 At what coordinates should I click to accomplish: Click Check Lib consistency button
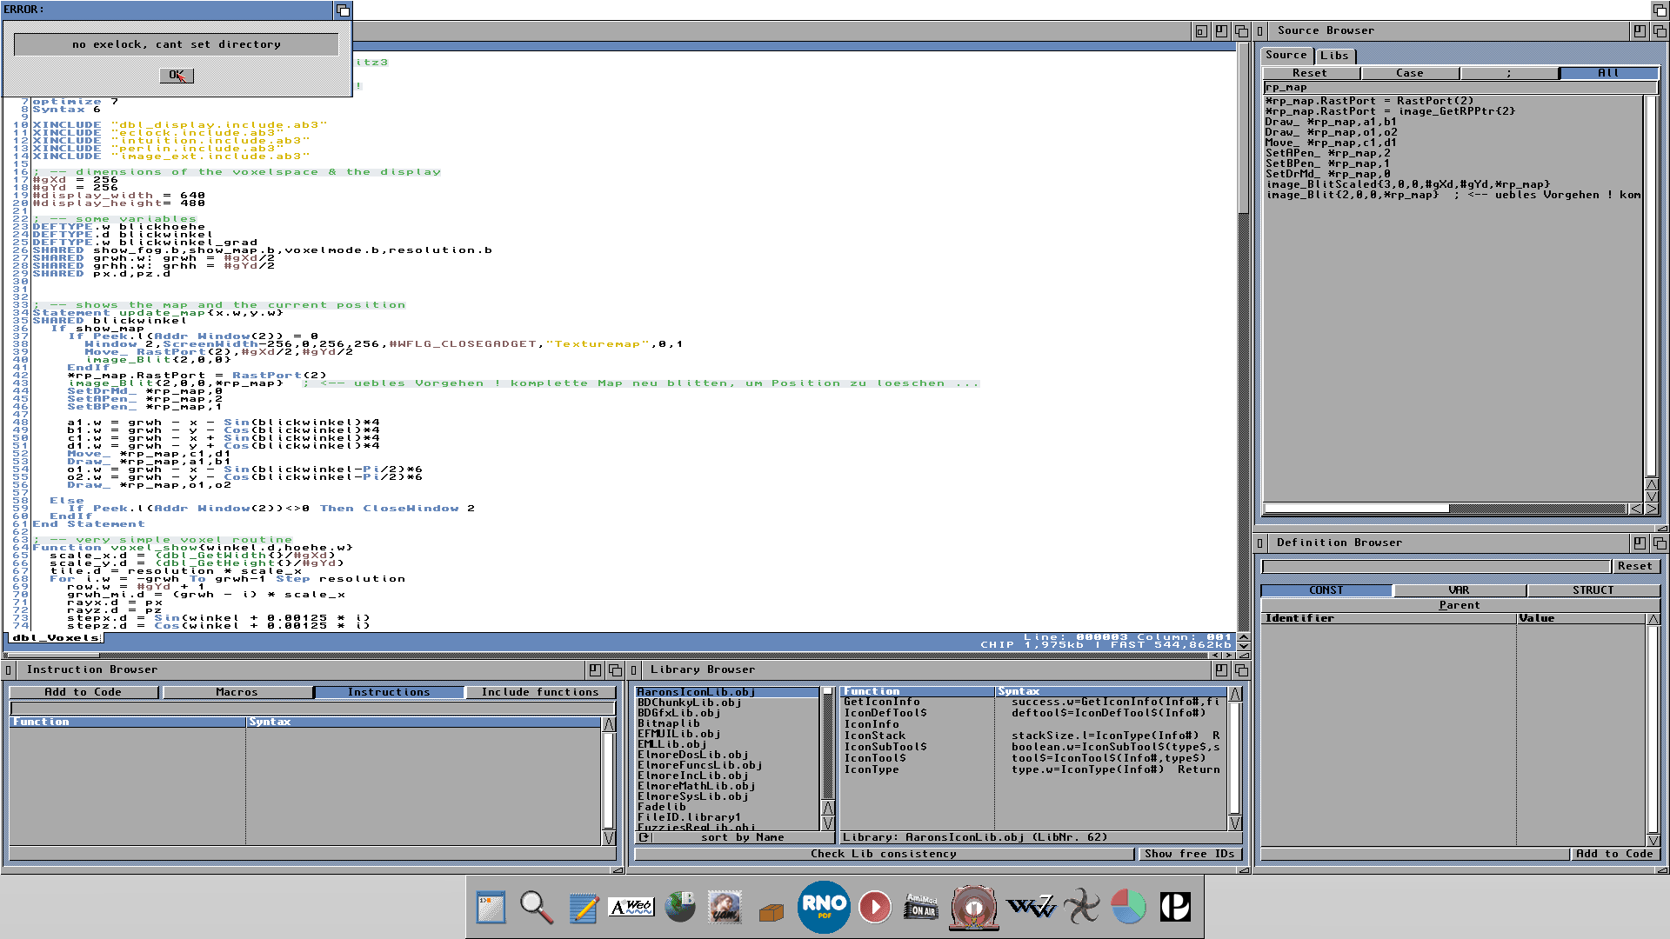click(x=884, y=854)
